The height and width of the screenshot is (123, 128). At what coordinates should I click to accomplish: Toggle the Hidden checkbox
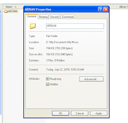pos(48,84)
